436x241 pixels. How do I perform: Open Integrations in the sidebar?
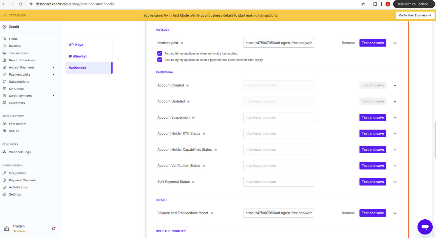pos(18,173)
